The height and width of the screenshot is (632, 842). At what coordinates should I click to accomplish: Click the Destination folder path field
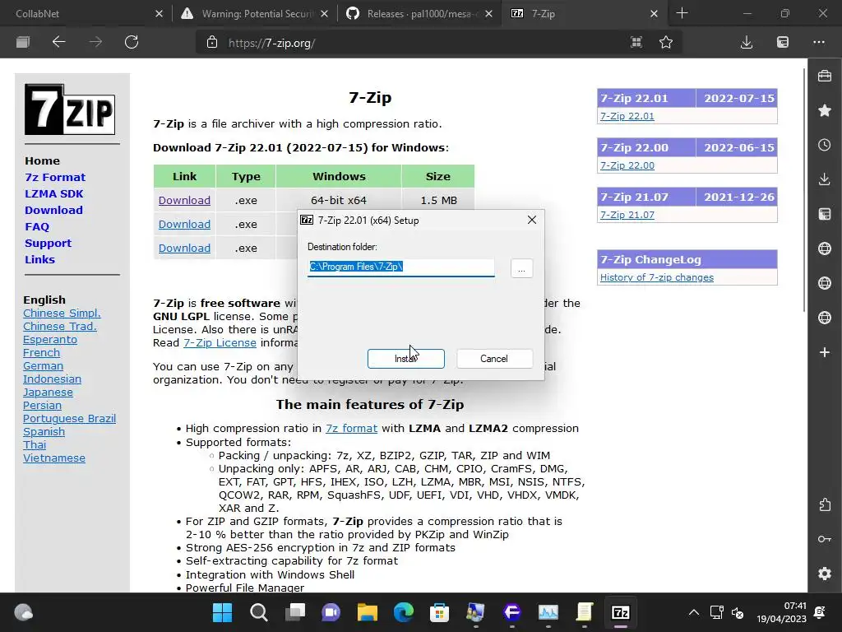tap(400, 267)
